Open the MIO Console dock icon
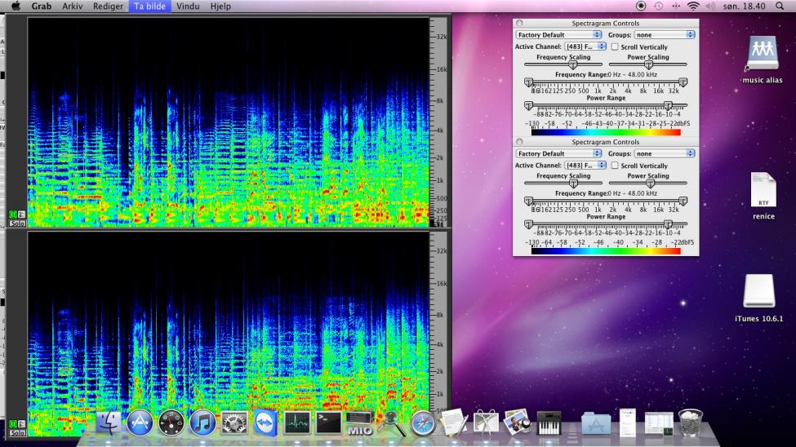The image size is (796, 447). [359, 423]
